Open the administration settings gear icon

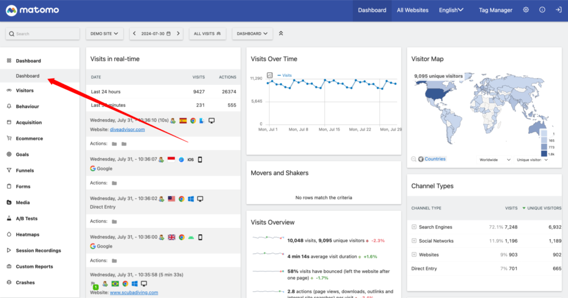click(x=526, y=10)
